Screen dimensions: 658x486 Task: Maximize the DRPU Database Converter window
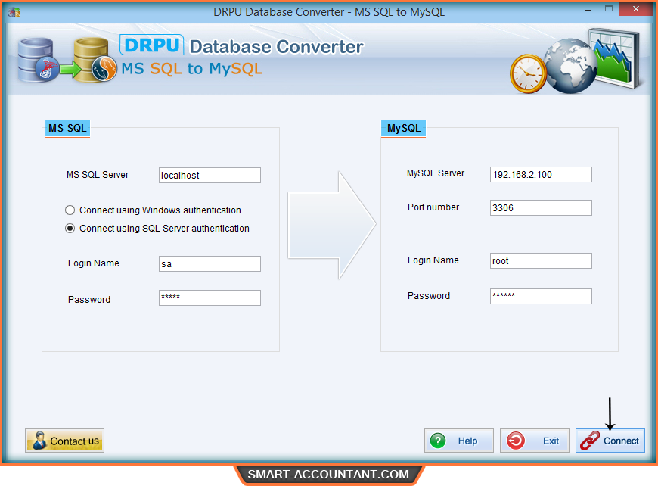(x=609, y=9)
